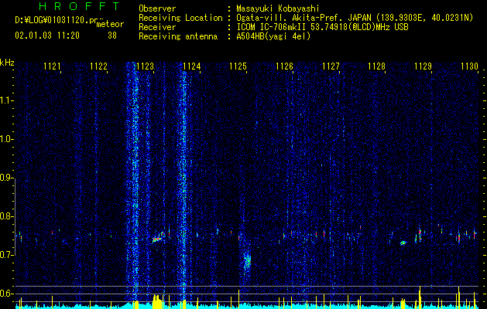
Task: Click the Observer label
Action: pyautogui.click(x=157, y=8)
